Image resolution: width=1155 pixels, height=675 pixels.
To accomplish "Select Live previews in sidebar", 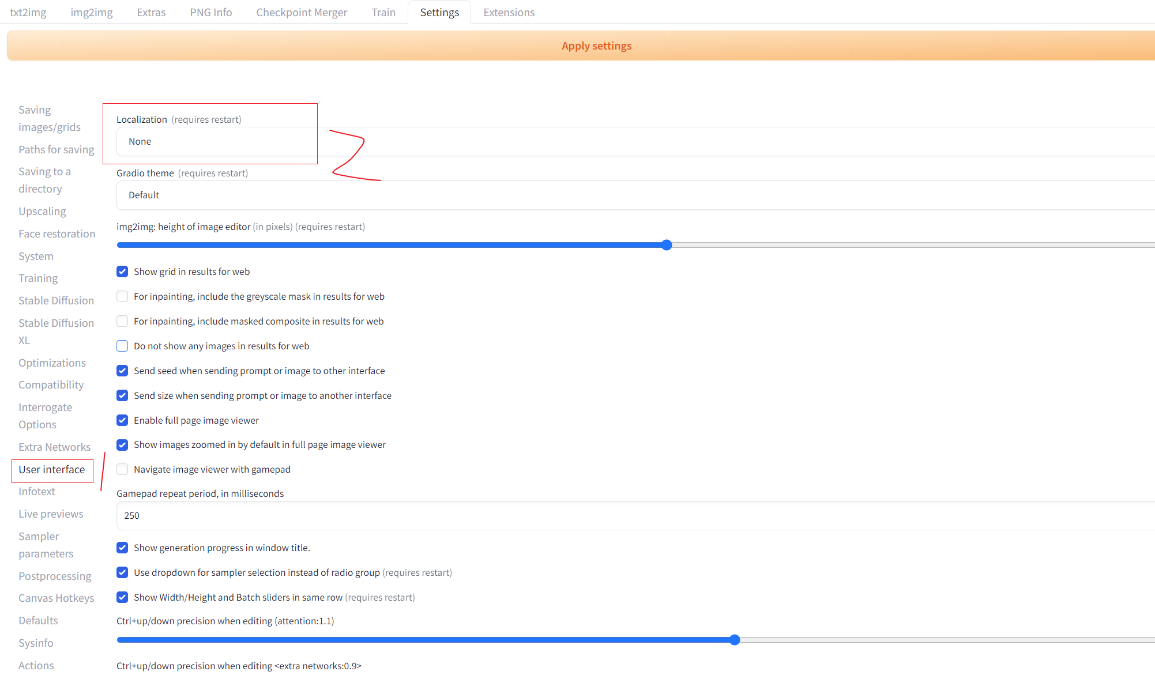I will [51, 514].
